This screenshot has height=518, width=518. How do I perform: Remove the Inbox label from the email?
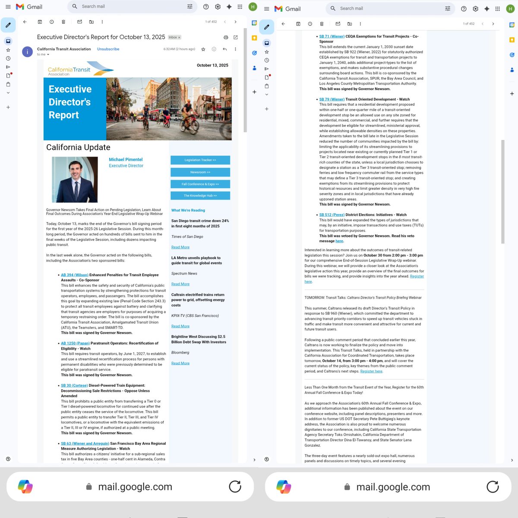pos(179,38)
